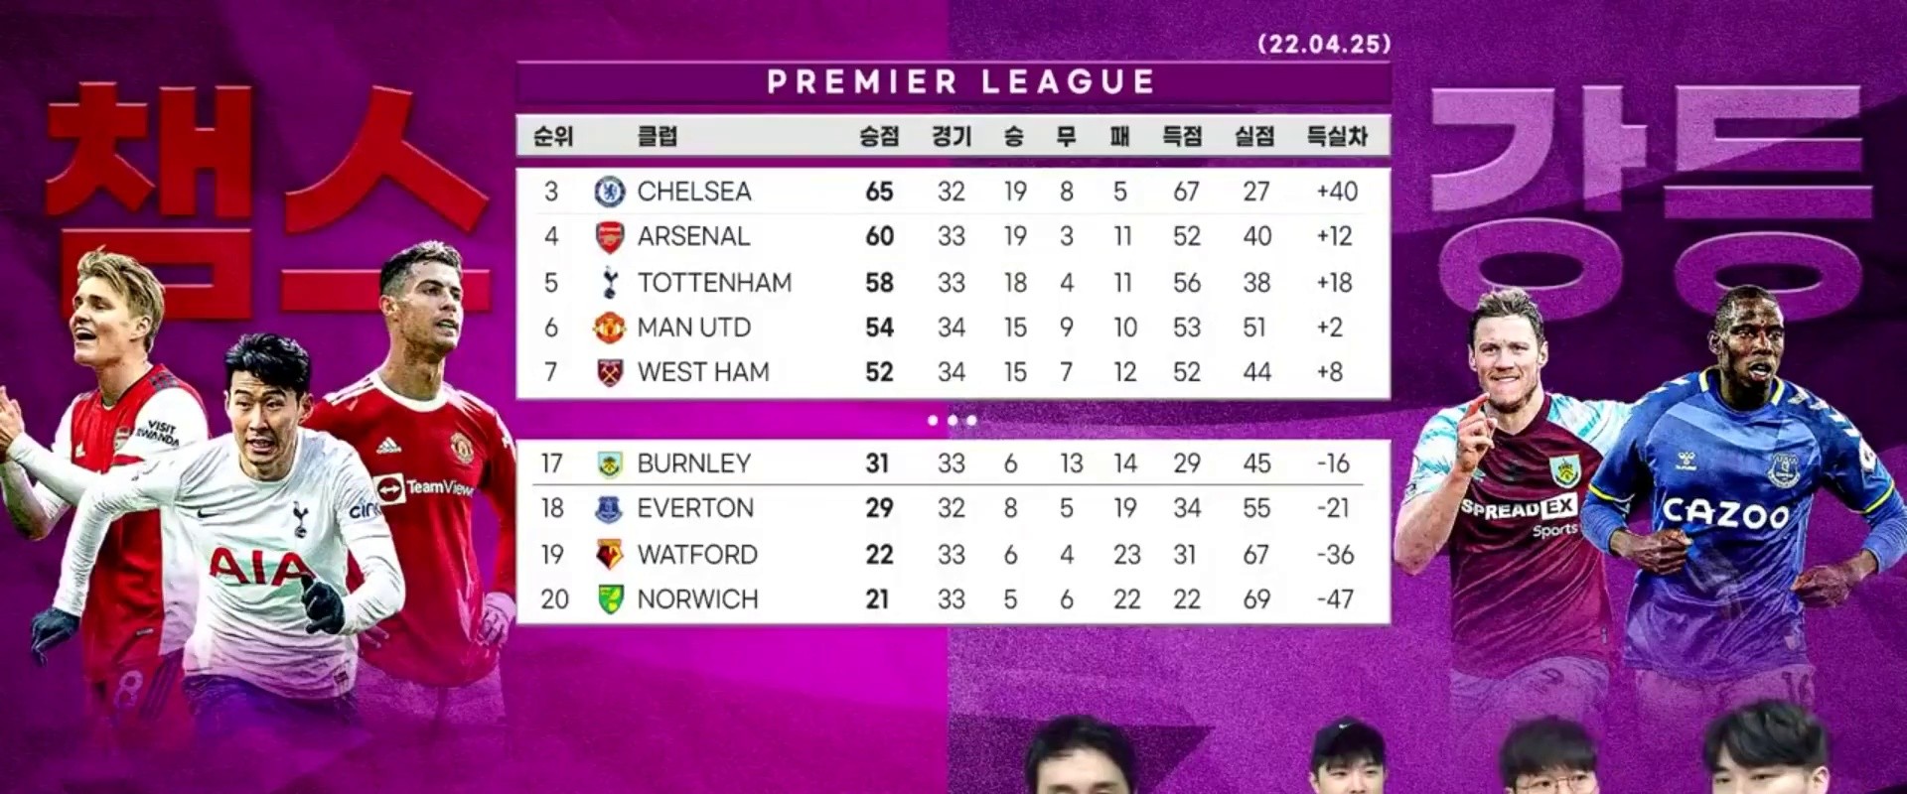Select the NORWICH team name
This screenshot has height=794, width=1907.
pyautogui.click(x=697, y=599)
